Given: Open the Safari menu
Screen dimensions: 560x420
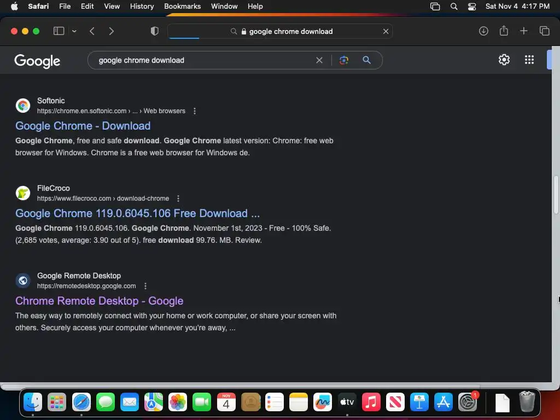Looking at the screenshot, I should 38,6.
